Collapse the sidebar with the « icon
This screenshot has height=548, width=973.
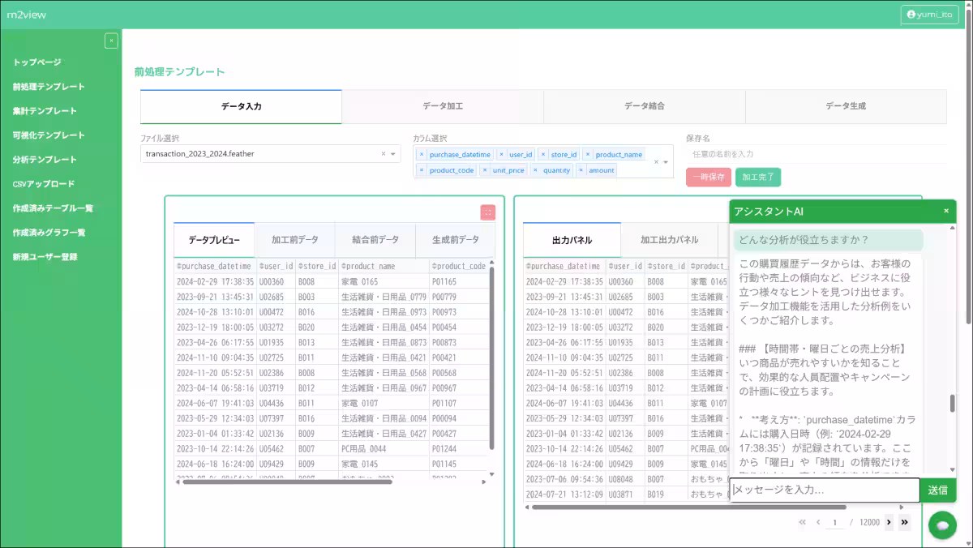tap(111, 41)
